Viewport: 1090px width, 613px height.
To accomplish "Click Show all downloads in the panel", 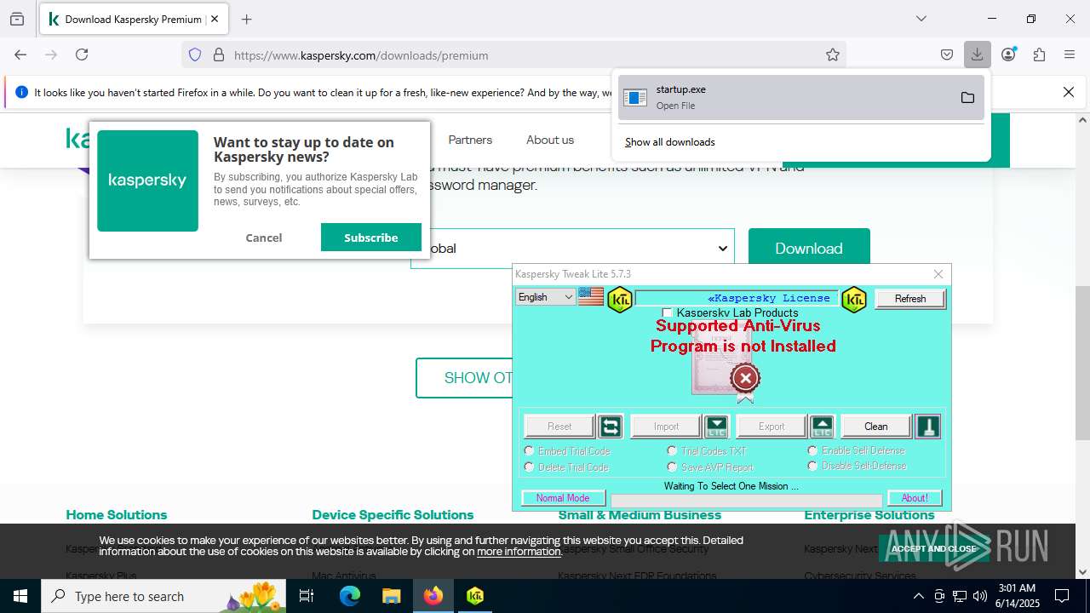I will 670,142.
